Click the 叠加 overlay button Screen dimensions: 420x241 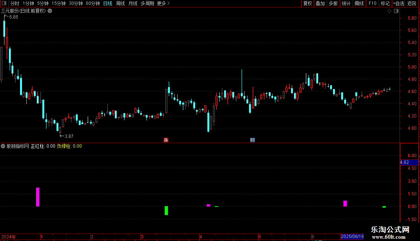click(x=320, y=3)
